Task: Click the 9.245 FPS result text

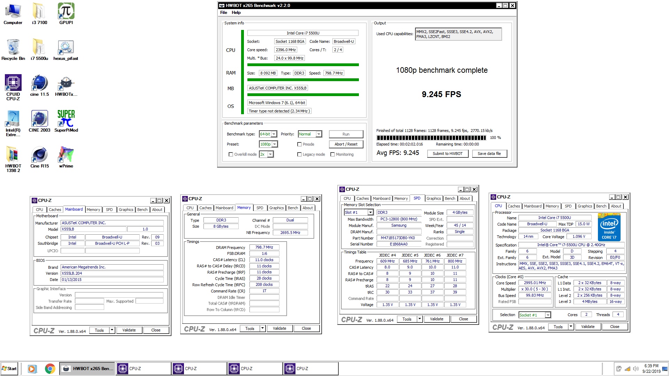Action: [x=441, y=94]
